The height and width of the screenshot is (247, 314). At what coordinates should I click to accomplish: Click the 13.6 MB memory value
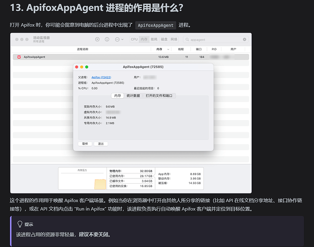[x=163, y=57]
